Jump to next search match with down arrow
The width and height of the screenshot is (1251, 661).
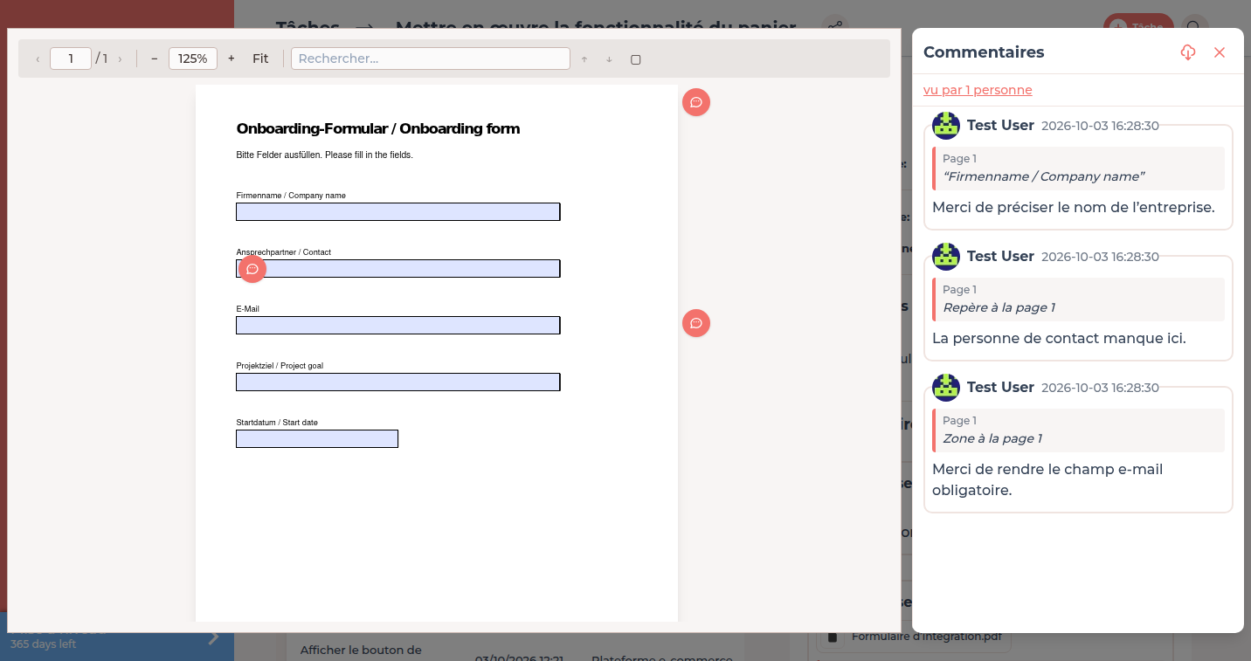pyautogui.click(x=609, y=59)
